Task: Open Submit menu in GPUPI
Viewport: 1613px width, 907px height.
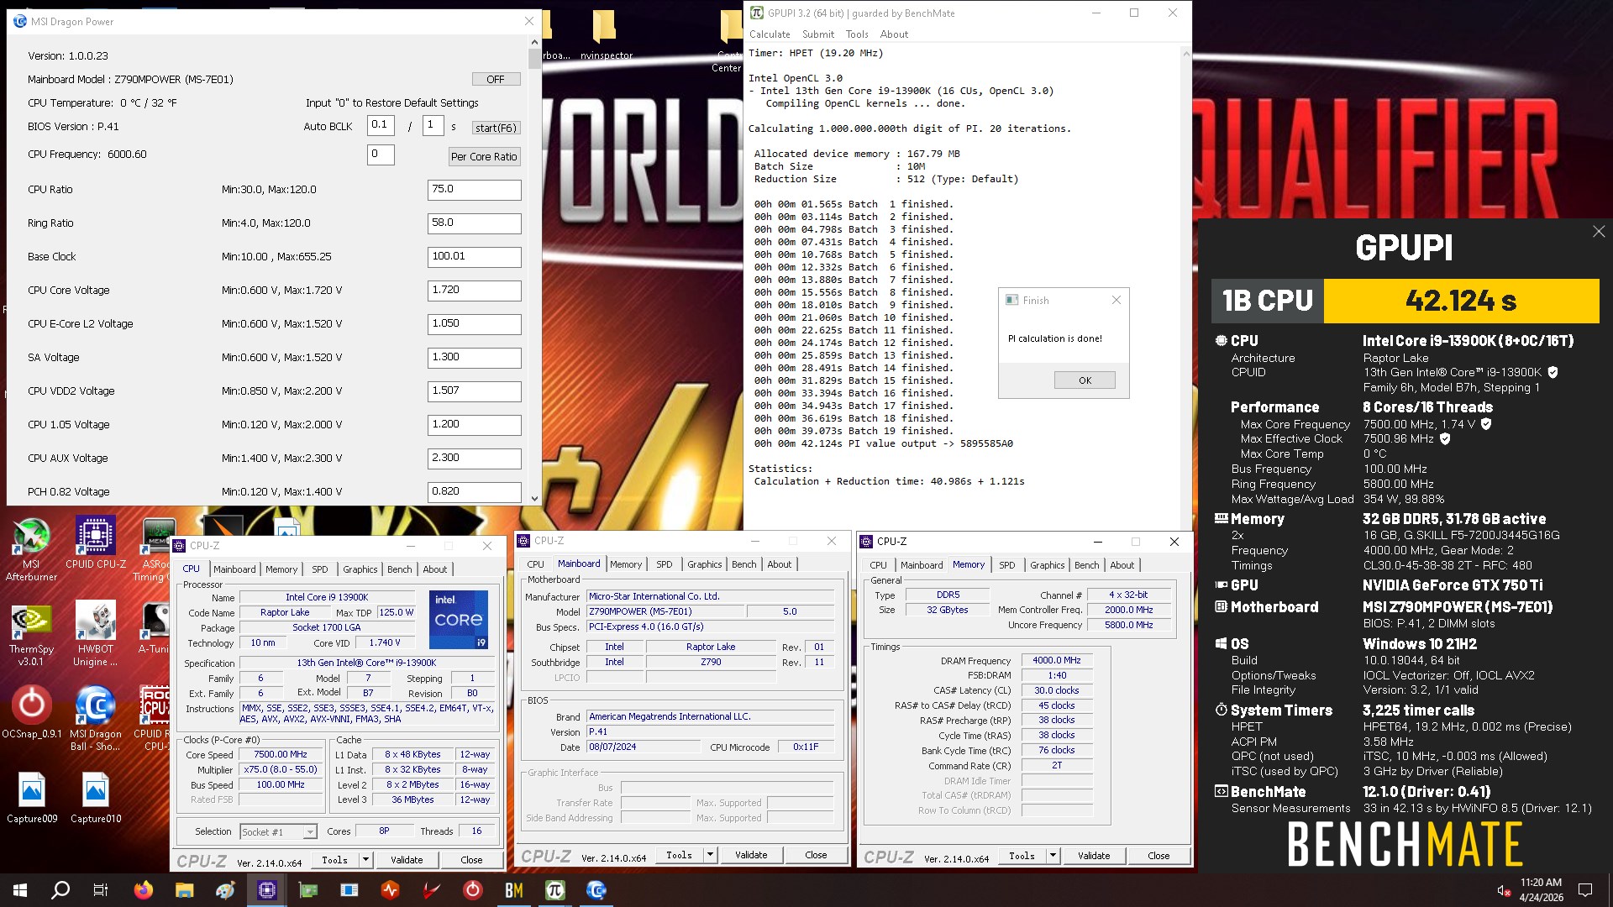Action: tap(817, 34)
